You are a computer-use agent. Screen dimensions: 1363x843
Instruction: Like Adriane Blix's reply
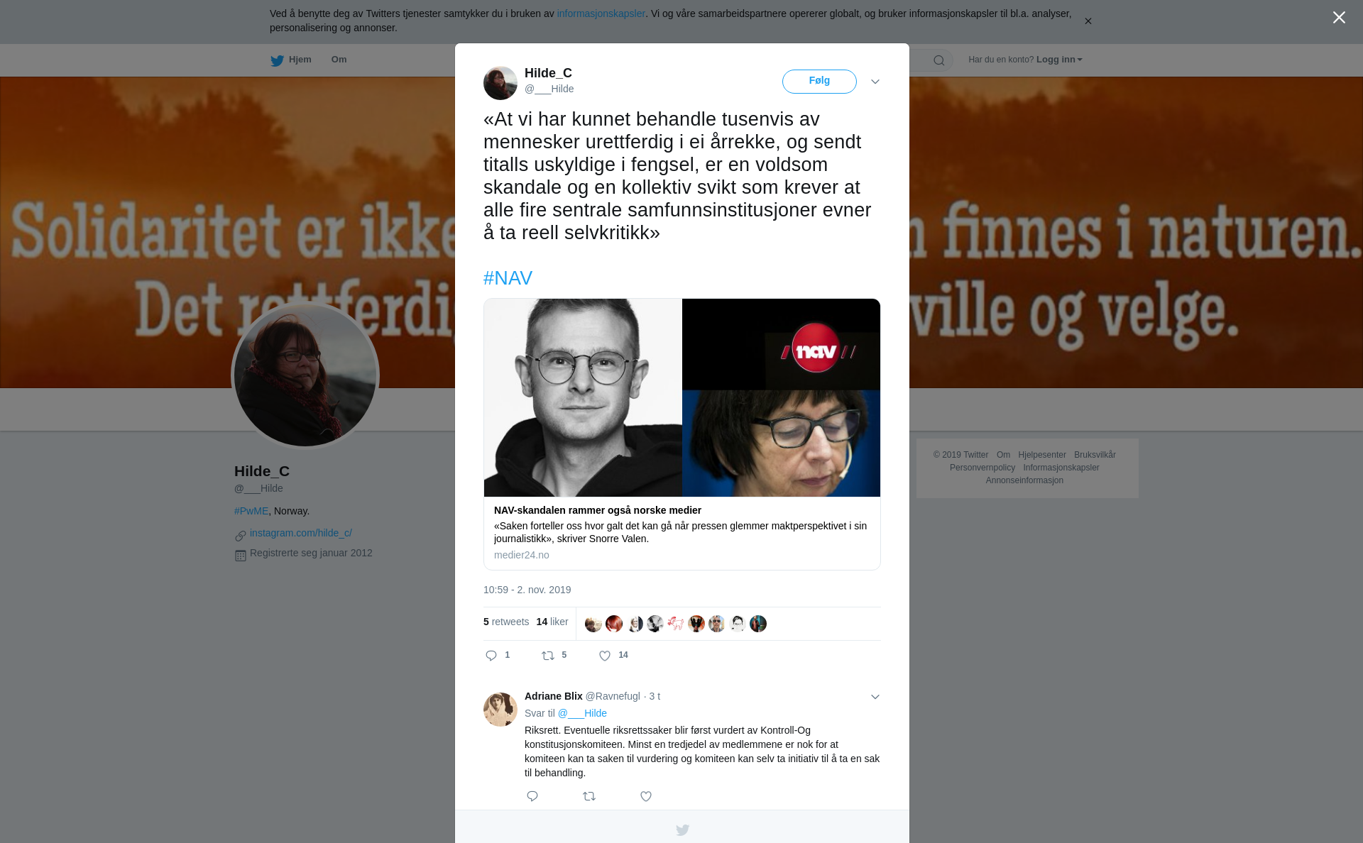(x=646, y=796)
